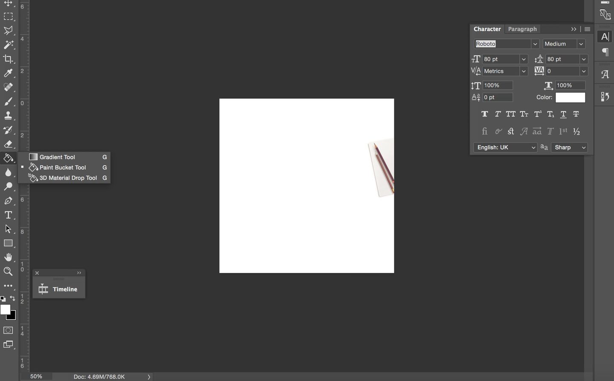
Task: Open the Character panel flyout menu
Action: [587, 29]
